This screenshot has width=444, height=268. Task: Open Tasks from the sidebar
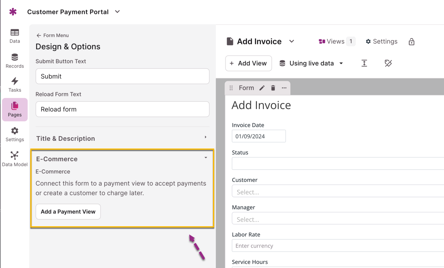pos(15,85)
